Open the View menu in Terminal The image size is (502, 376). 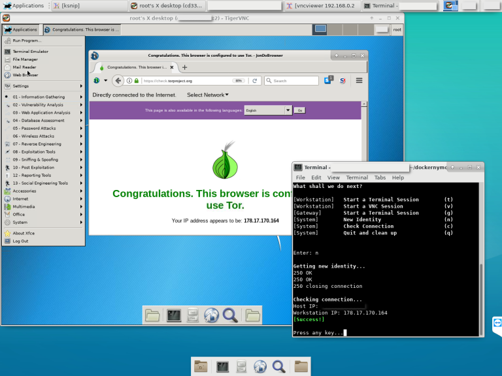click(333, 178)
